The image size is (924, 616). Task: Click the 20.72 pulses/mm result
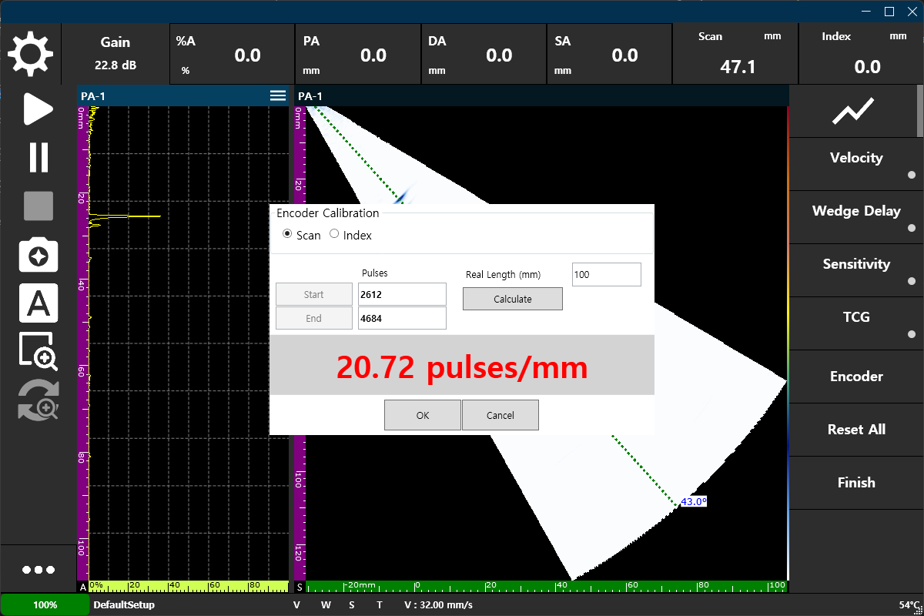(462, 367)
